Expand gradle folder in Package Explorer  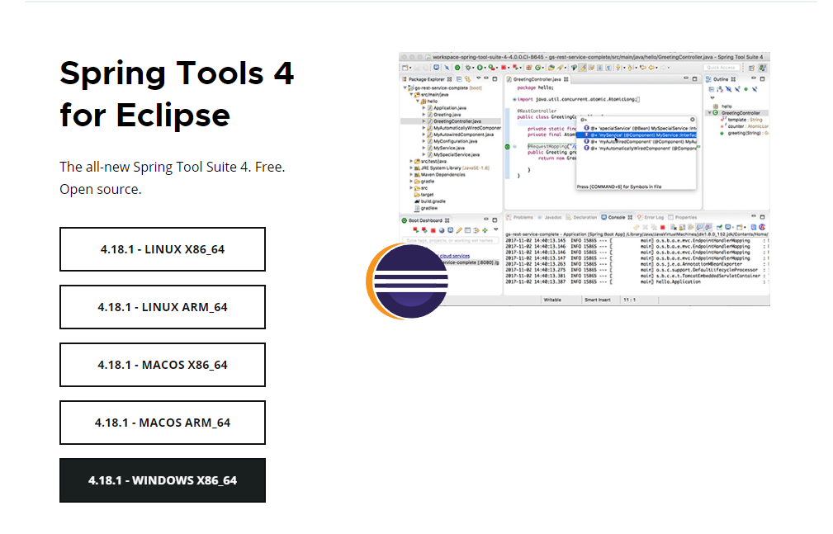[411, 182]
